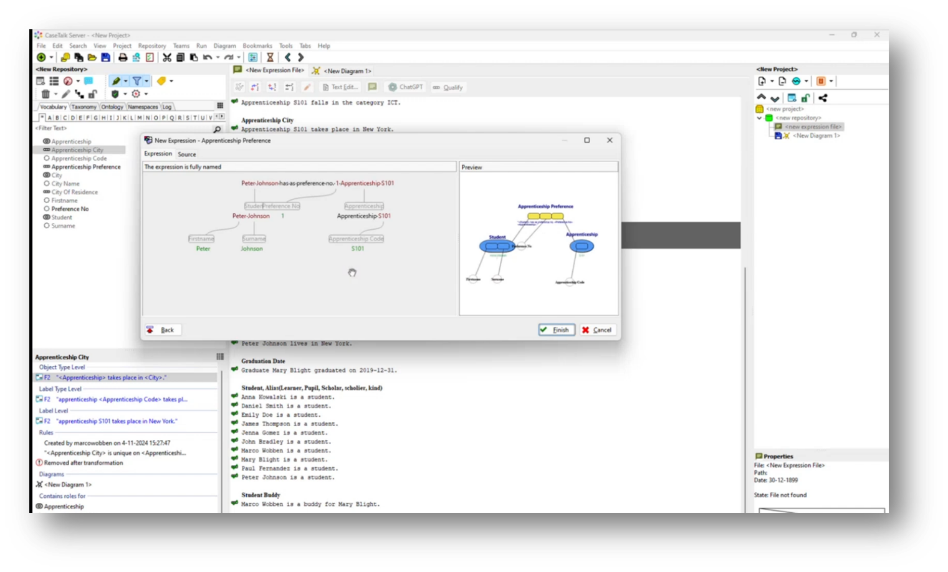This screenshot has height=572, width=948.
Task: Switch to the New Diagram 1 tab
Action: click(x=342, y=71)
